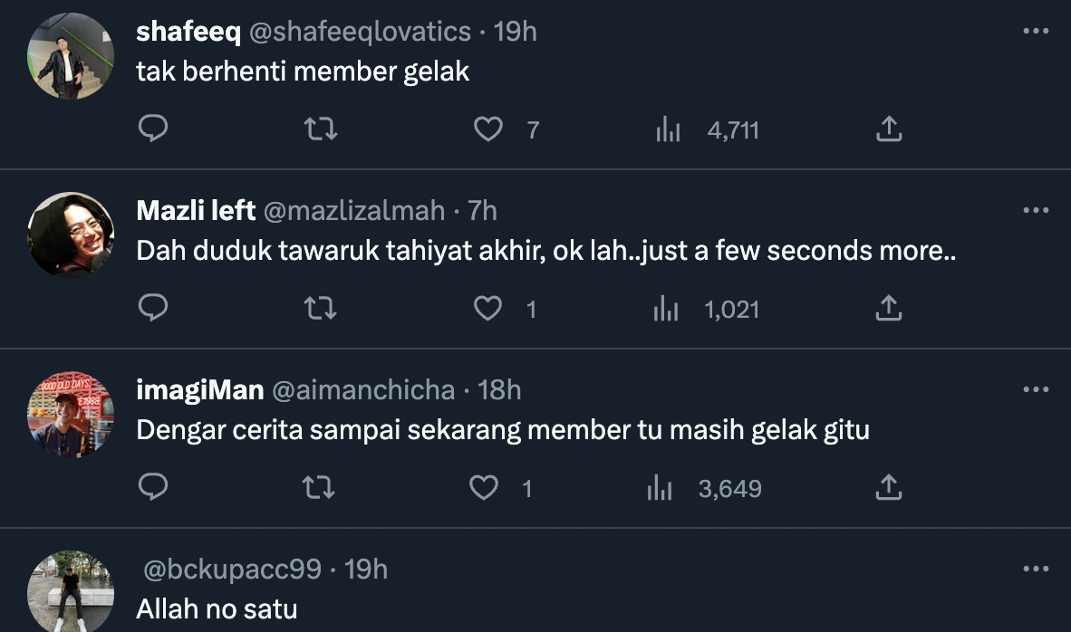The image size is (1071, 632).
Task: Like Mazli left's tweet
Action: (488, 309)
